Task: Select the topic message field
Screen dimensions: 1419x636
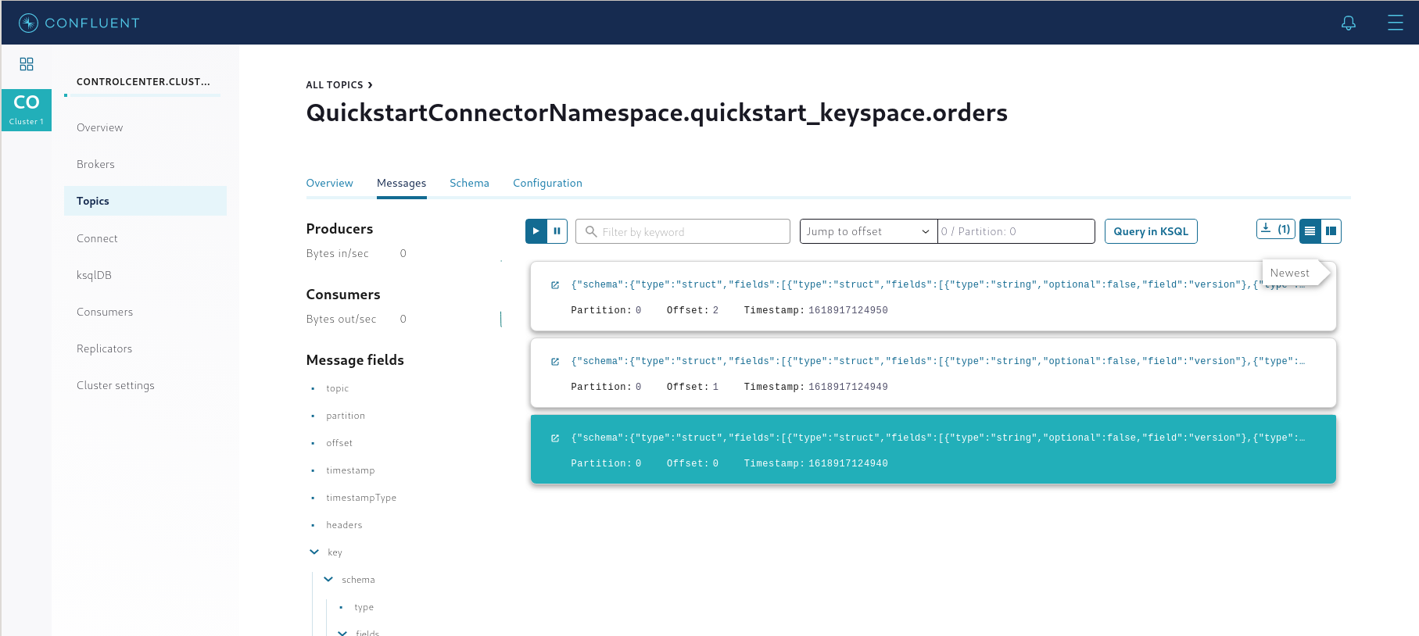Action: click(337, 388)
